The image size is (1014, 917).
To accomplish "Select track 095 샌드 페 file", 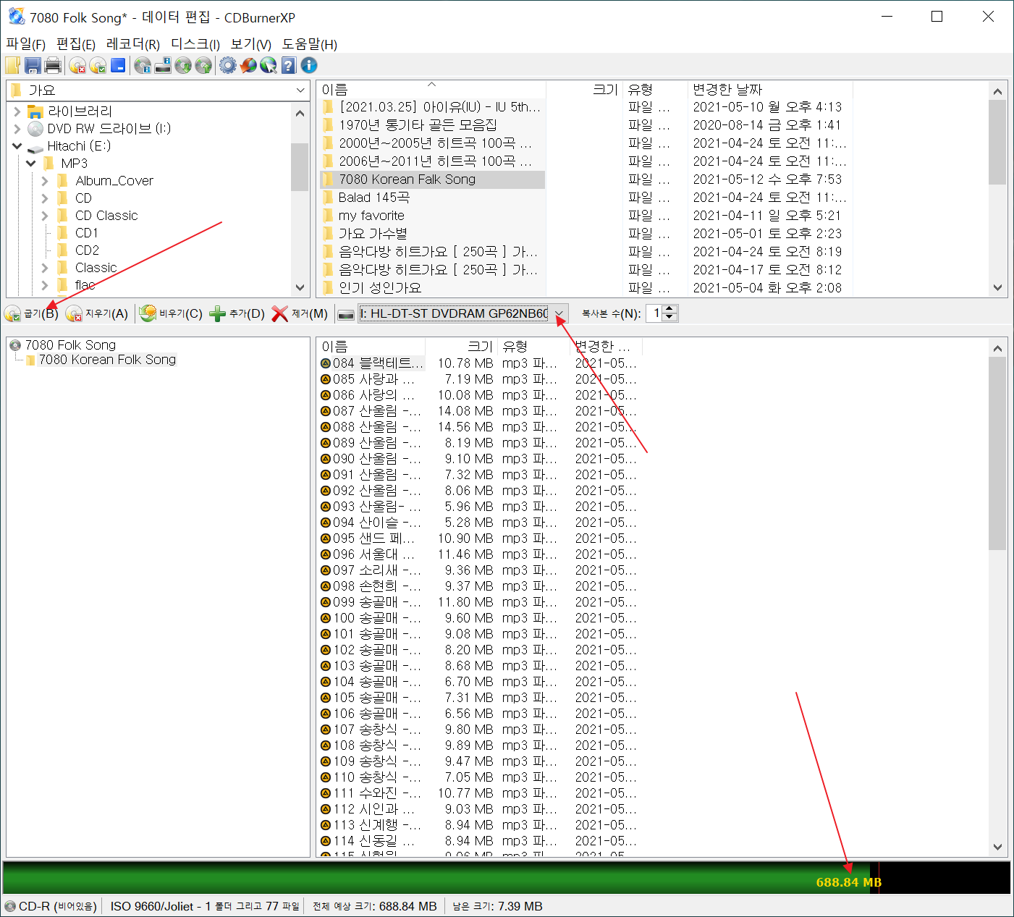I will [373, 538].
